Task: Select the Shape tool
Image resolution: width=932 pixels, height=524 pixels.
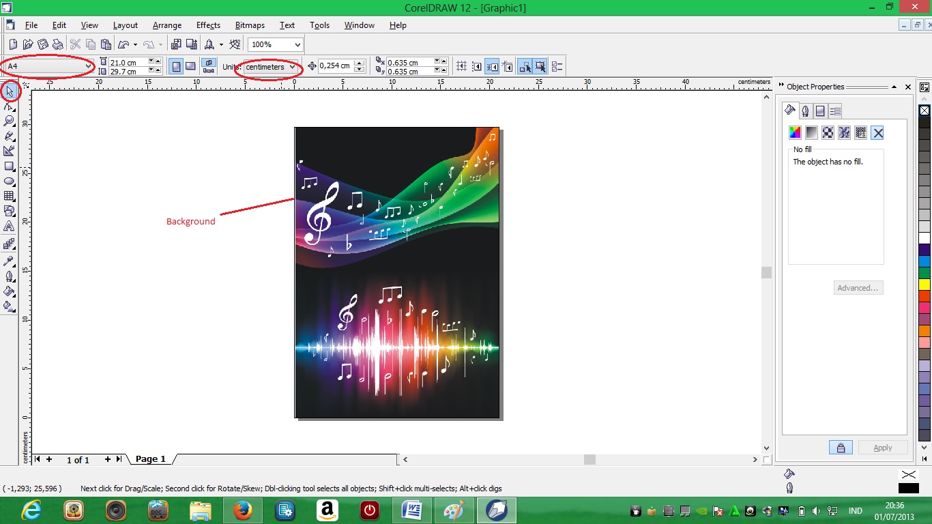Action: coord(10,106)
